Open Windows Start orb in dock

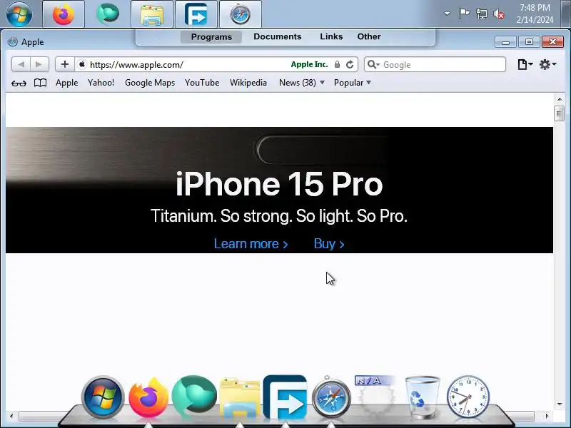click(103, 397)
